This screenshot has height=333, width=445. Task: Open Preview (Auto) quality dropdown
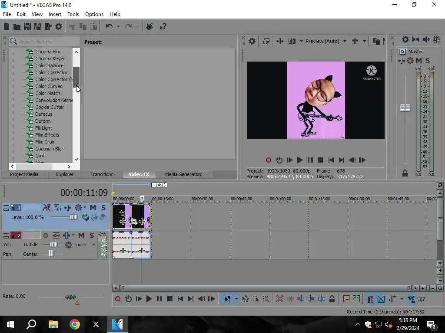pos(326,41)
